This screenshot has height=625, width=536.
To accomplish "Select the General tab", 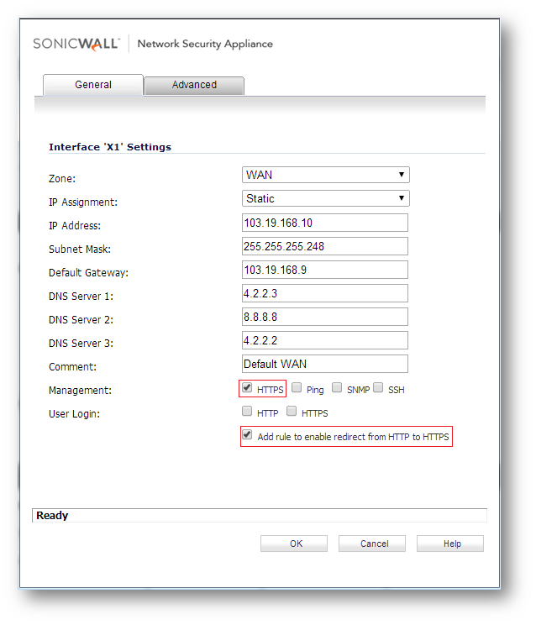I will [93, 85].
